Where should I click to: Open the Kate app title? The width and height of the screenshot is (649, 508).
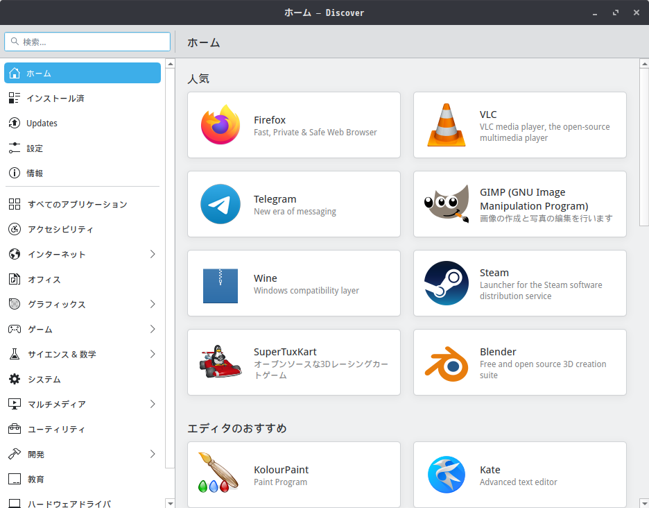coord(490,470)
